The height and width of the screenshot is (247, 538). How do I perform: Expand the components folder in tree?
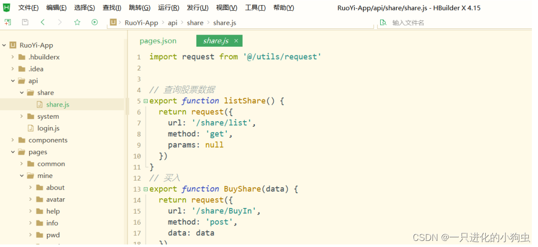pos(13,140)
